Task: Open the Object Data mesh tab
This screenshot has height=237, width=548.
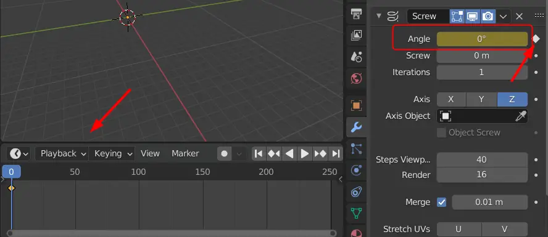Action: pyautogui.click(x=356, y=213)
